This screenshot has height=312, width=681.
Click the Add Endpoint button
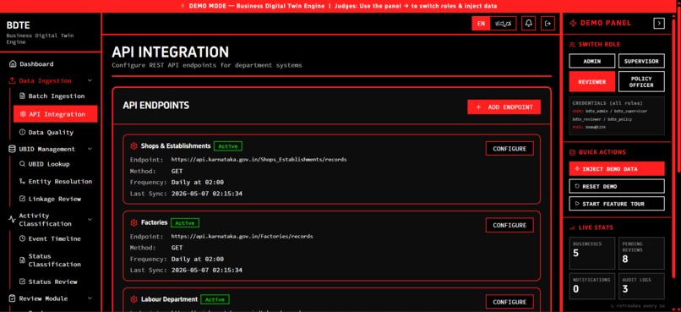504,107
